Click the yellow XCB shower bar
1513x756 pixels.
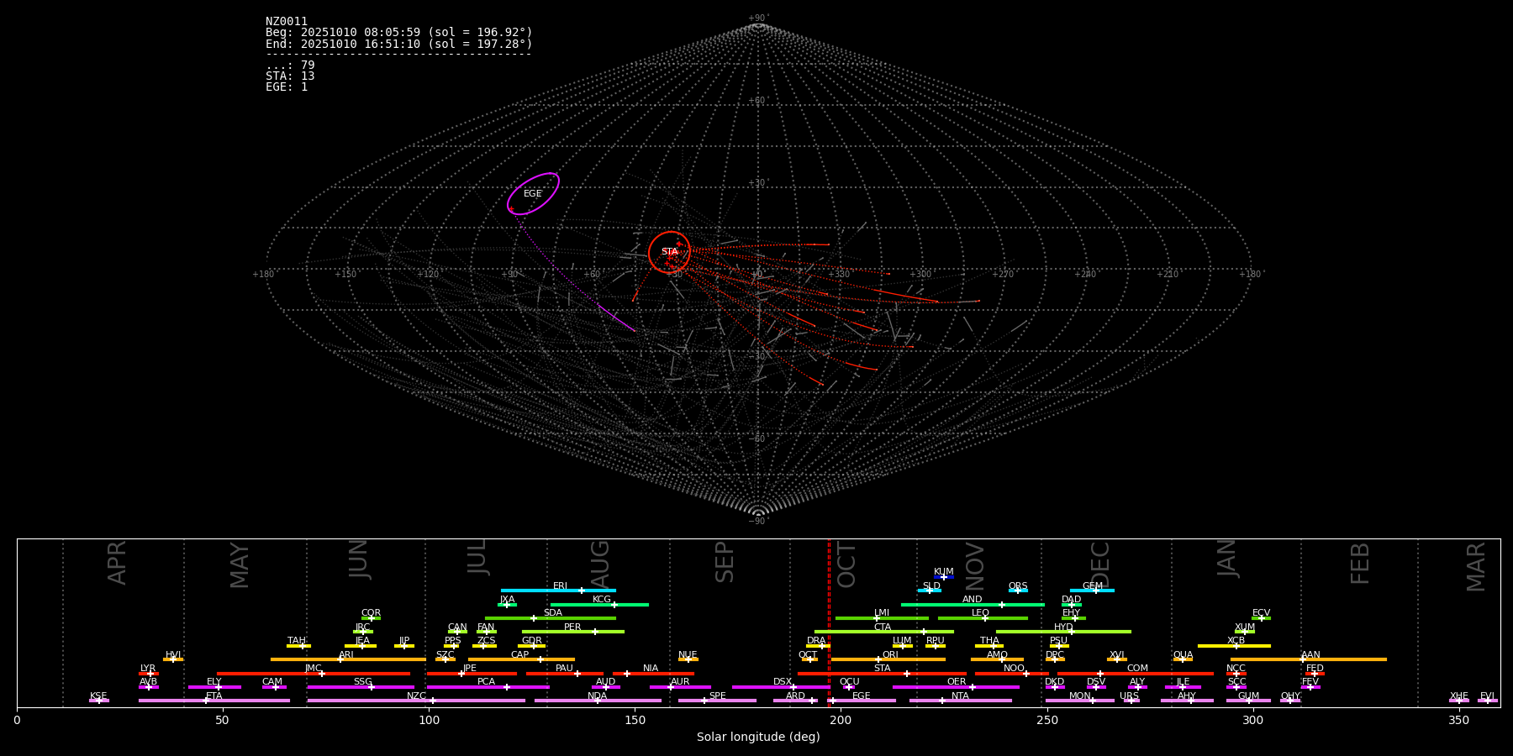point(1234,646)
